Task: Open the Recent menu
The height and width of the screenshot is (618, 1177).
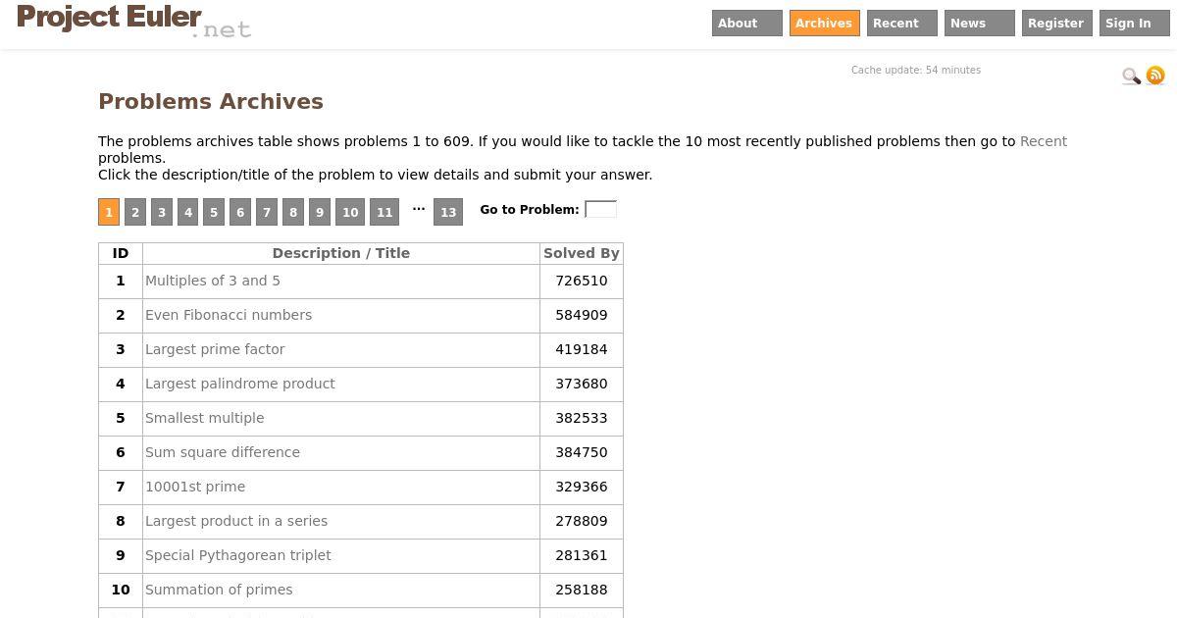Action: tap(902, 24)
